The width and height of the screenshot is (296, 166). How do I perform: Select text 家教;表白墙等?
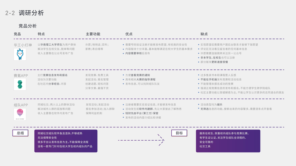(94, 49)
